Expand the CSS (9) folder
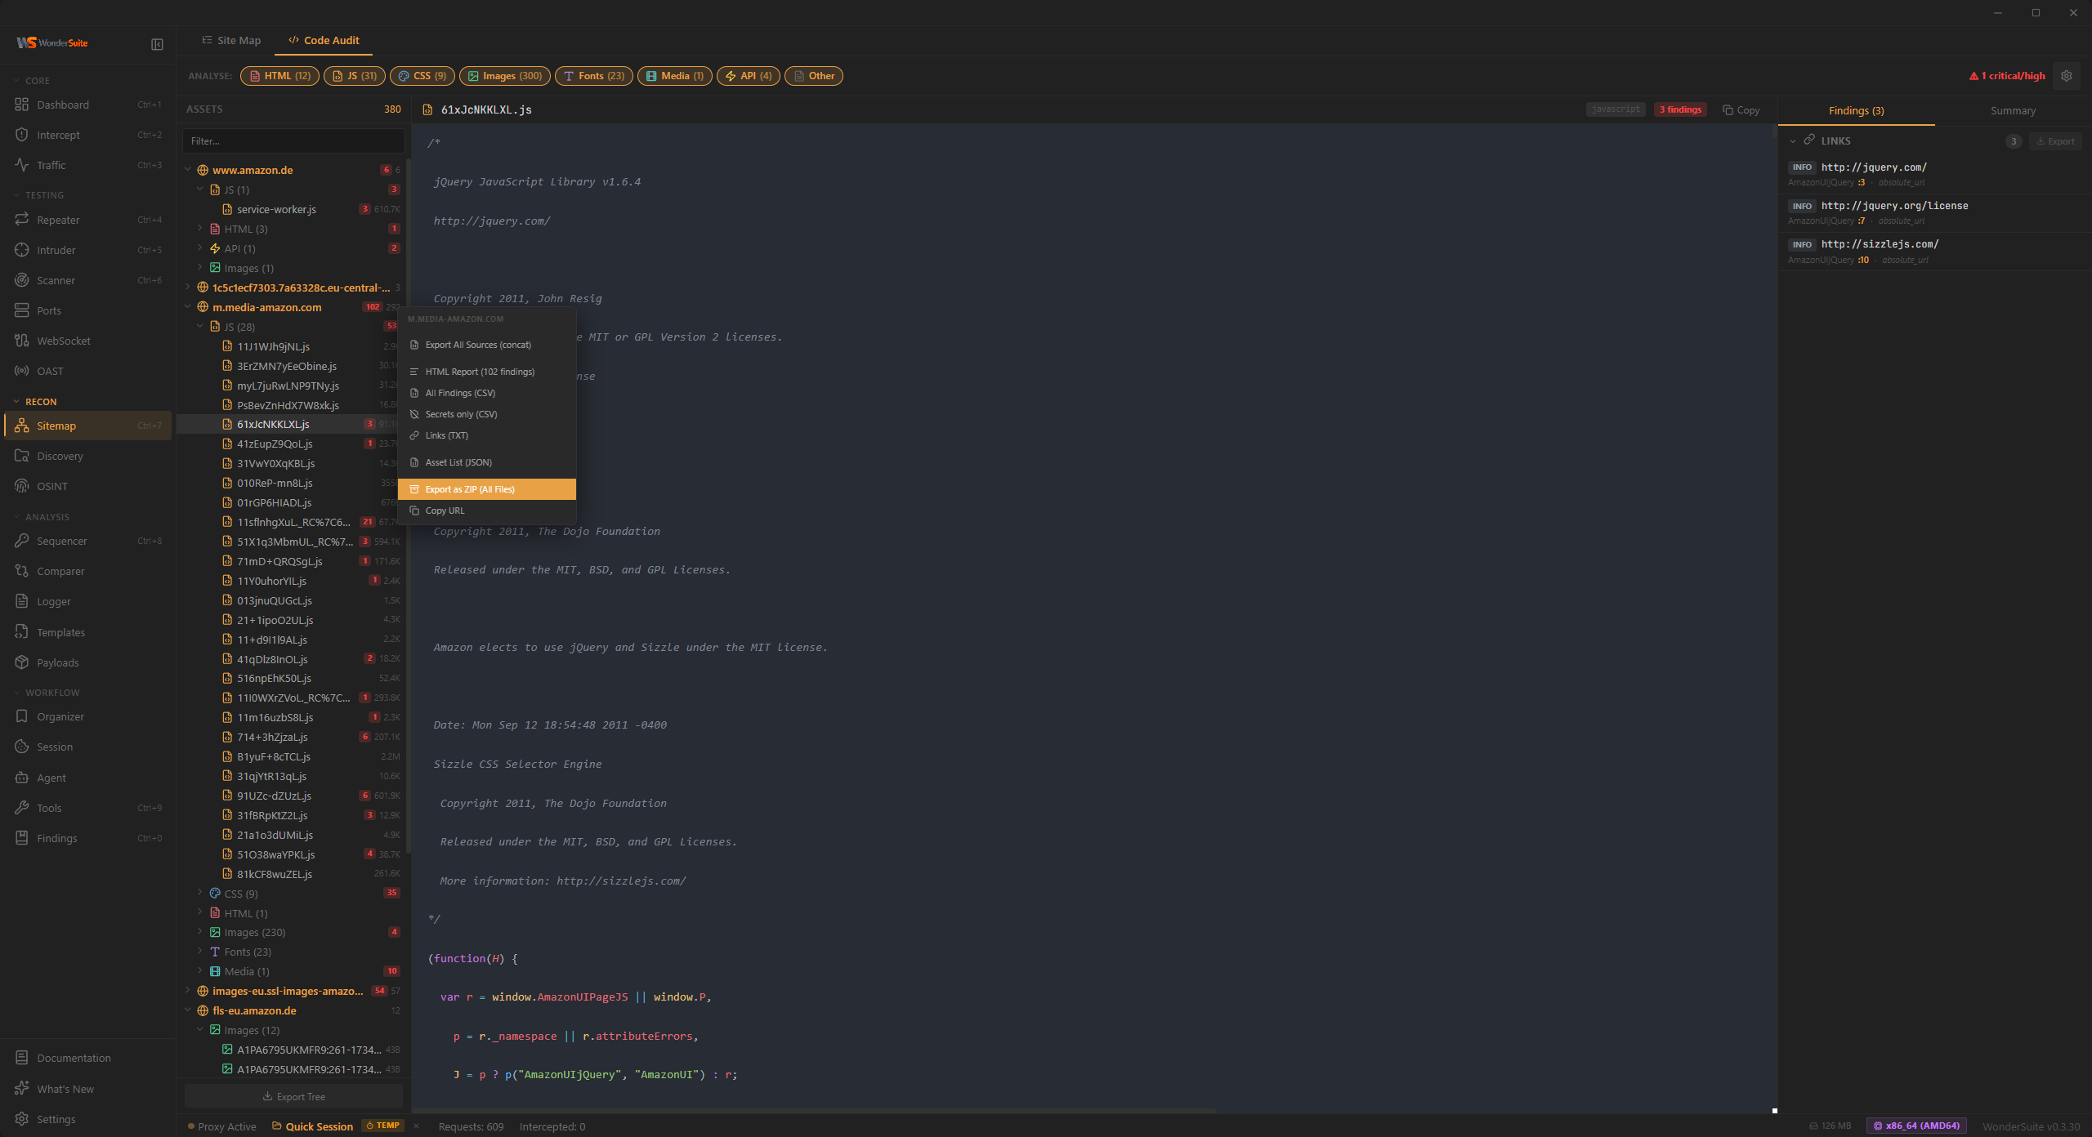The width and height of the screenshot is (2092, 1137). 200,894
